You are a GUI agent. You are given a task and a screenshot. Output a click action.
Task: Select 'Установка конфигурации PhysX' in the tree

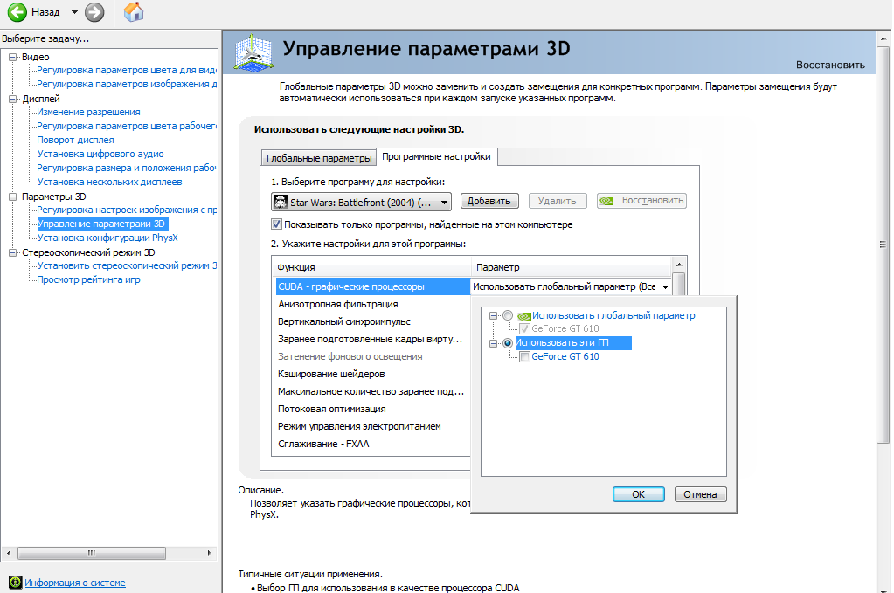pyautogui.click(x=107, y=238)
